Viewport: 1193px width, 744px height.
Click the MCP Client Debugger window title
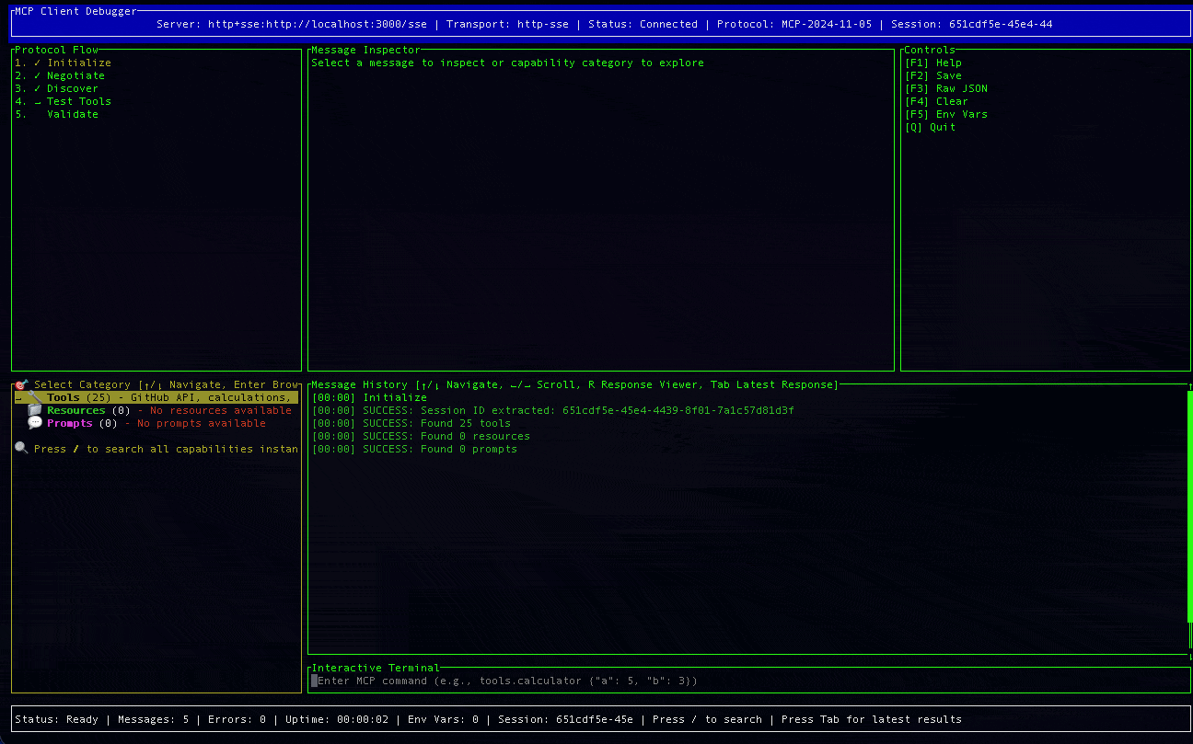point(75,11)
